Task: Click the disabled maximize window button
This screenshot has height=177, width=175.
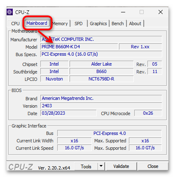Action: click(x=142, y=12)
